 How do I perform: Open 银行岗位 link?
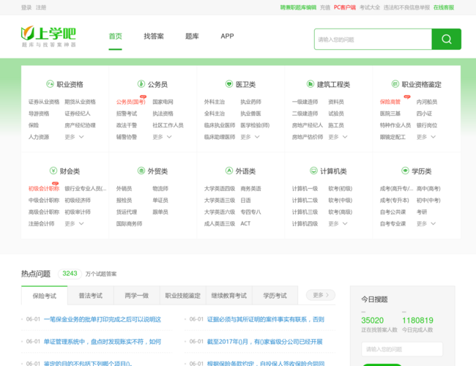tap(426, 125)
